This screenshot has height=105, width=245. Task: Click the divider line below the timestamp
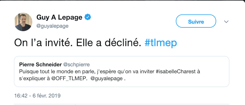click(x=122, y=104)
